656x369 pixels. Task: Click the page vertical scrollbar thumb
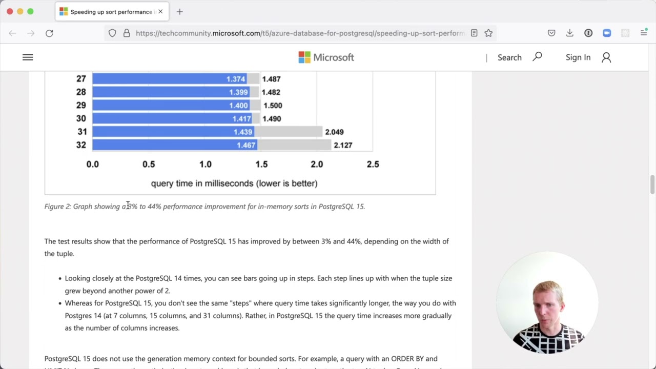652,184
